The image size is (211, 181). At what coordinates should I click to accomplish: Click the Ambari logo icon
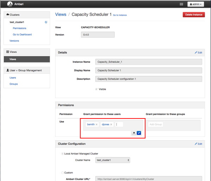pyautogui.click(x=10, y=4)
